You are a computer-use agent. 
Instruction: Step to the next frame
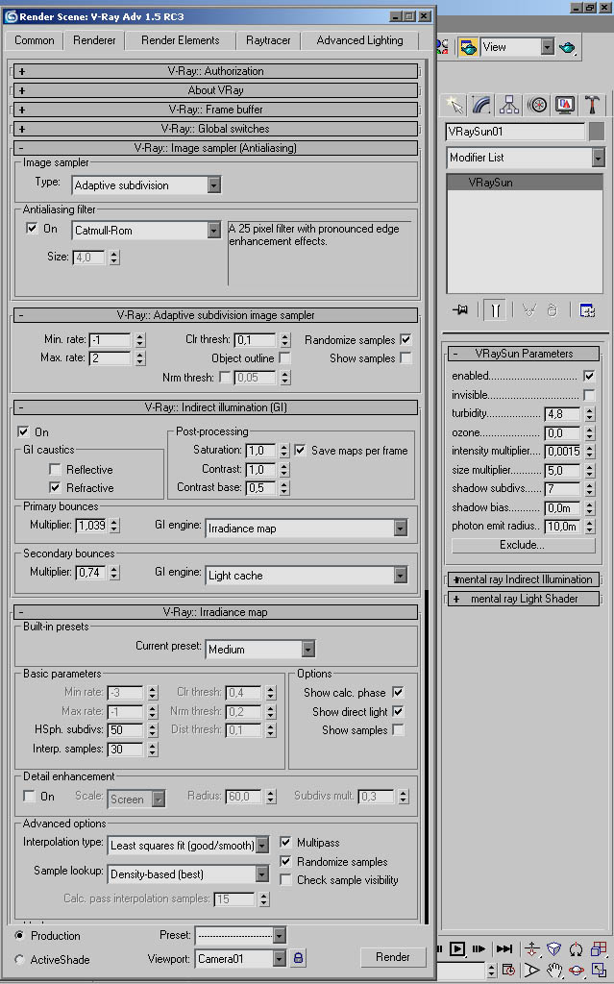click(x=479, y=948)
